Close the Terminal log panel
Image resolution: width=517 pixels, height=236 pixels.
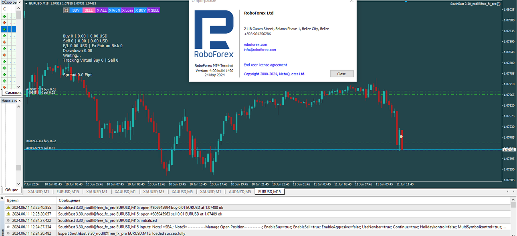[x=2, y=199]
